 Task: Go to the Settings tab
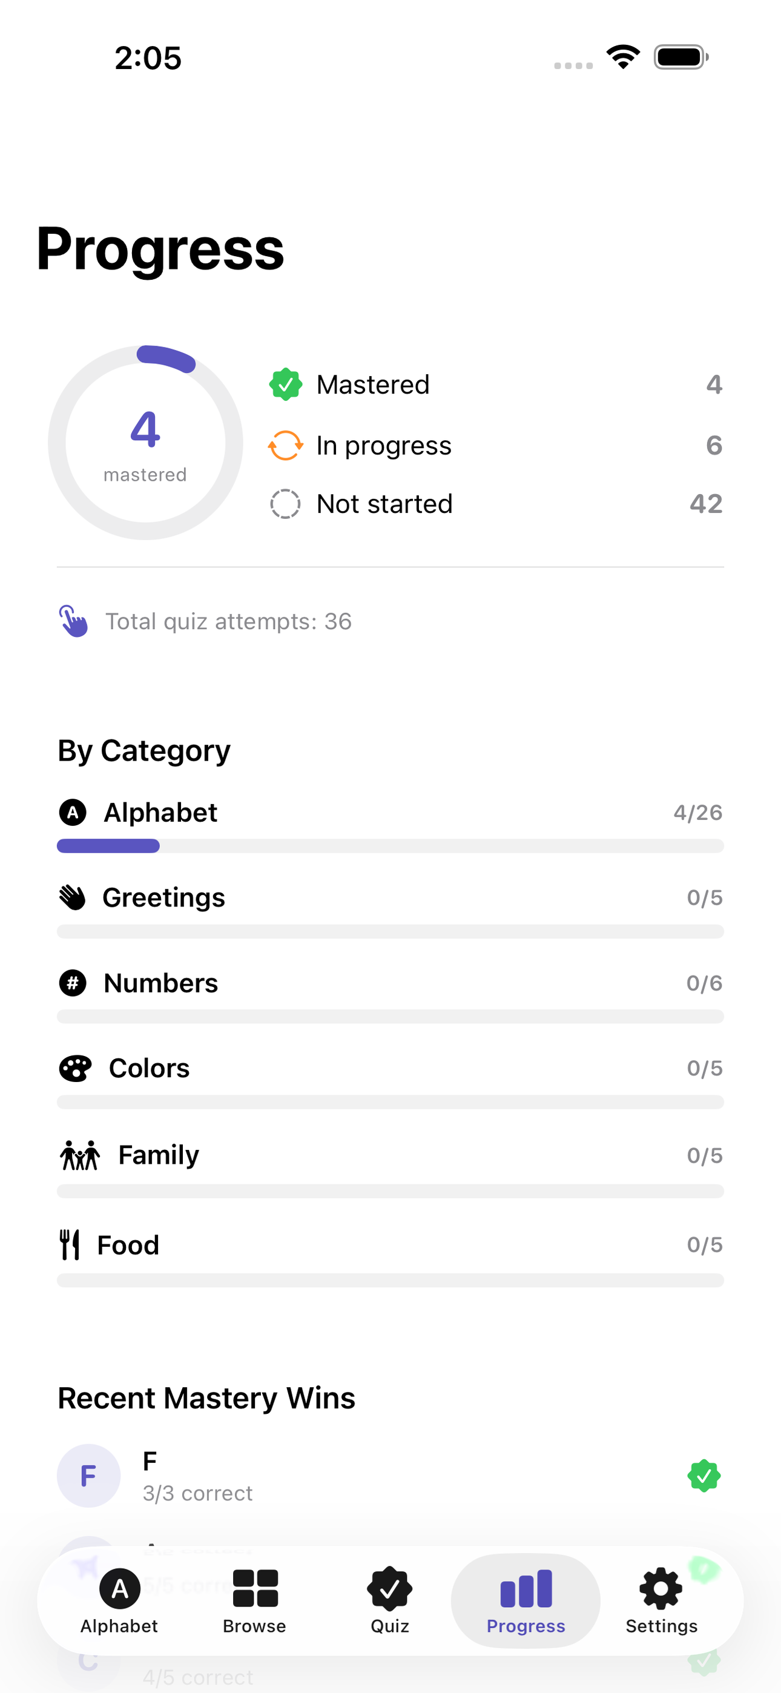pyautogui.click(x=661, y=1601)
